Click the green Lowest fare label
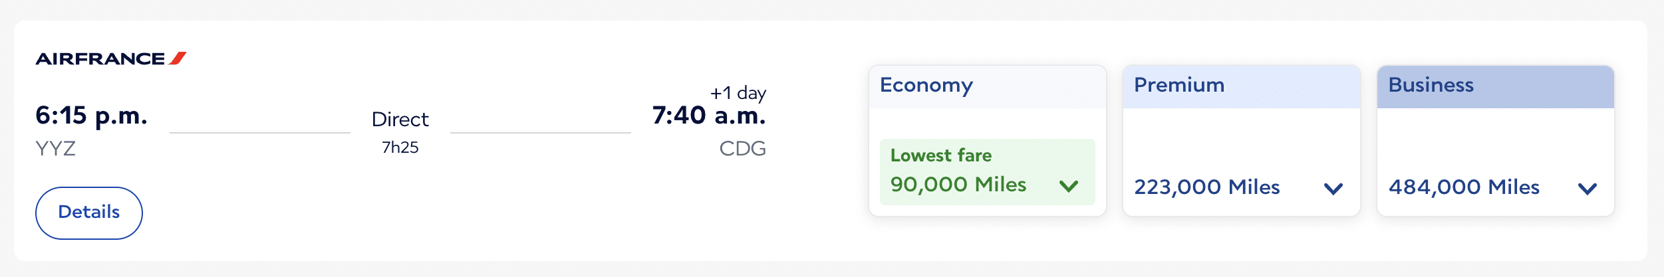1664x277 pixels. 940,155
